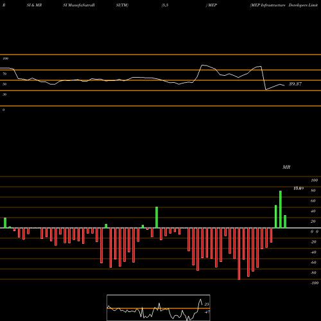
Task: Click the 'SI & MR' header label
Action: coord(34,5)
